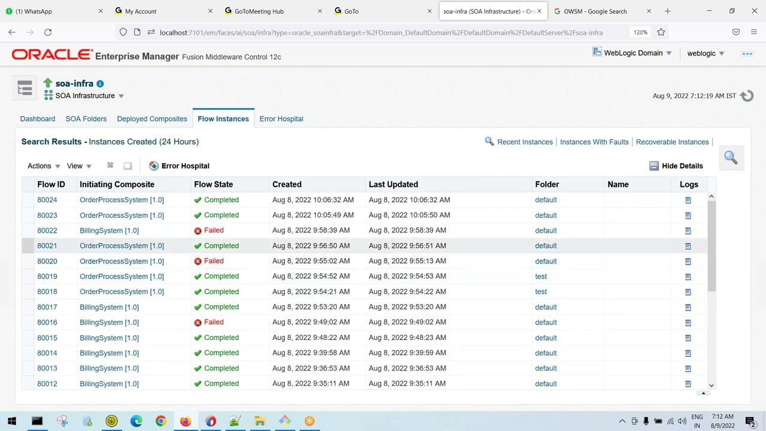The image size is (766, 431).
Task: Open logs for flow 80014
Action: (x=688, y=353)
